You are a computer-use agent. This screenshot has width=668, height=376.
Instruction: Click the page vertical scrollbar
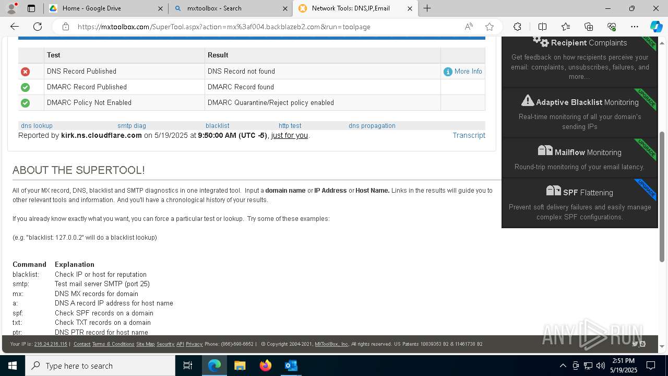[662, 196]
